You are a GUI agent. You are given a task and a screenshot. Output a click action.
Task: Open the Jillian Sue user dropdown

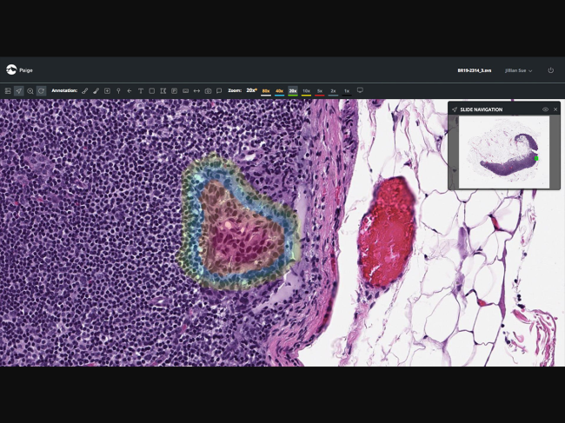pyautogui.click(x=519, y=70)
